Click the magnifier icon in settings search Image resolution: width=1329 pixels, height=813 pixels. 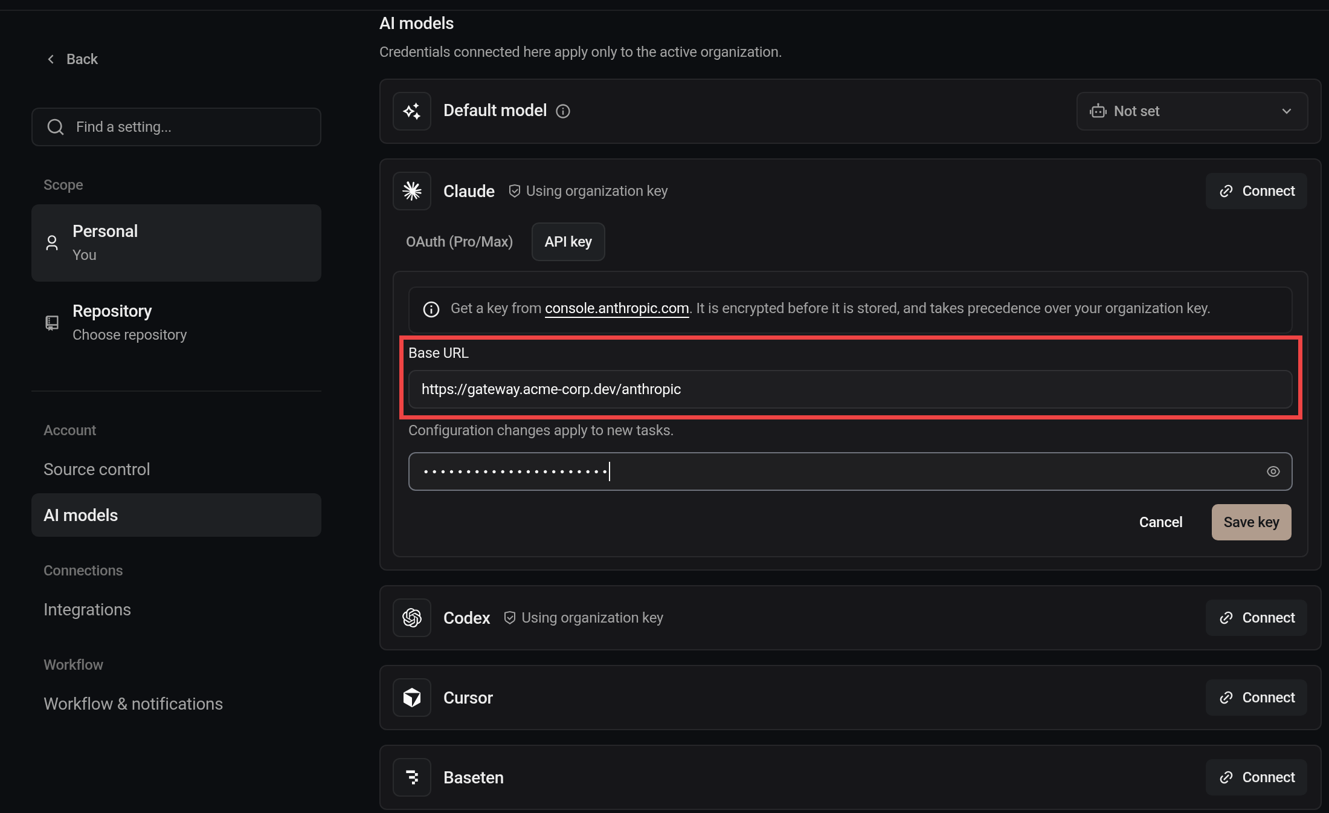[x=56, y=127]
